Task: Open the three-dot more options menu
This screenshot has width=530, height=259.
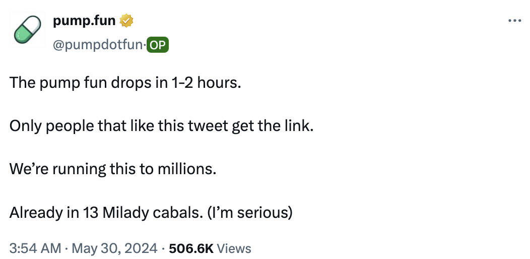Action: pos(514,21)
